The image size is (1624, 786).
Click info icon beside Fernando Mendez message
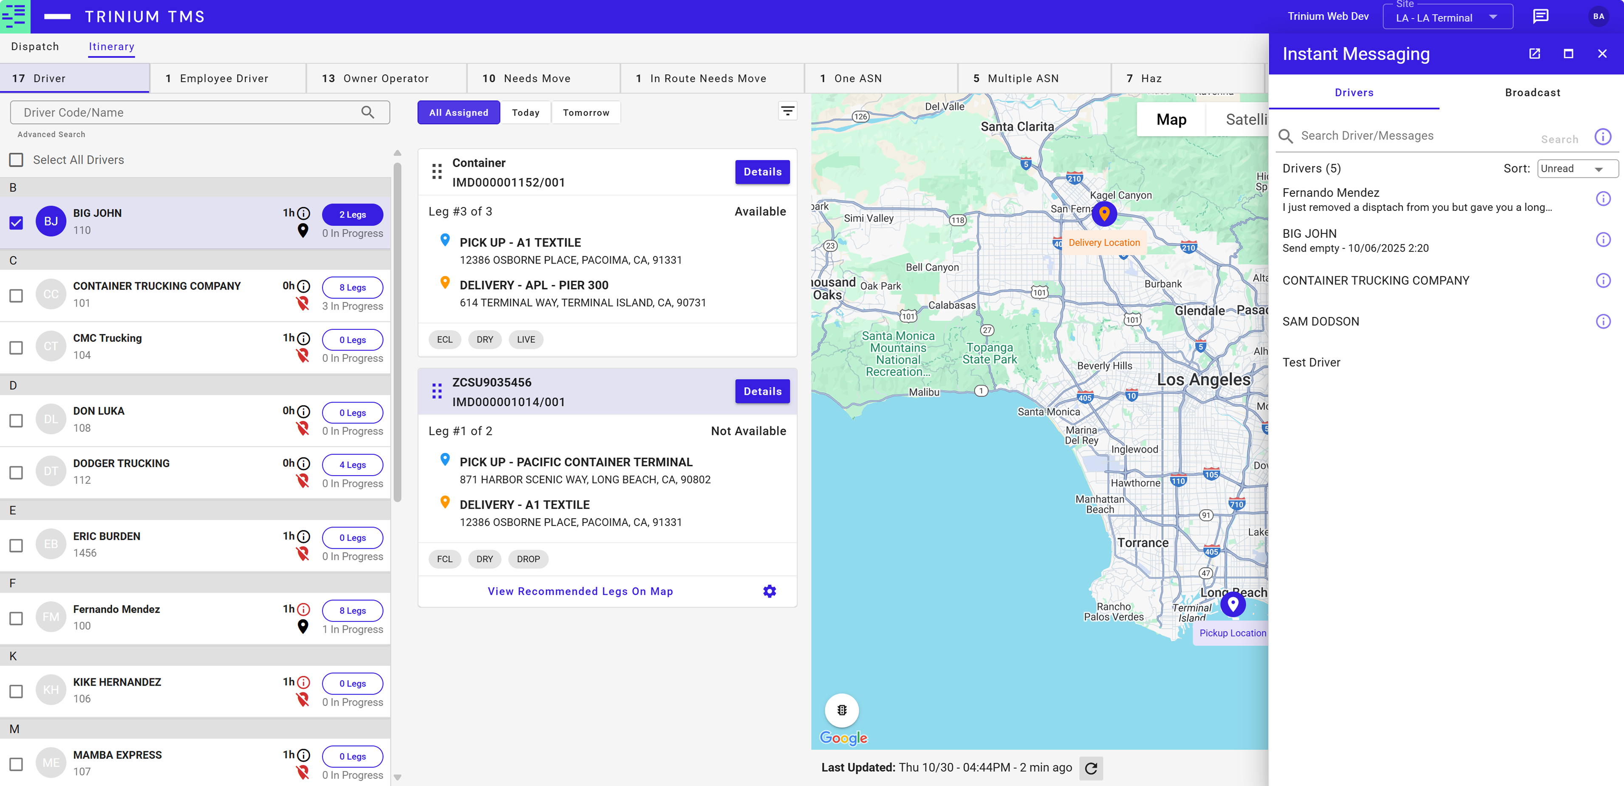(1603, 199)
